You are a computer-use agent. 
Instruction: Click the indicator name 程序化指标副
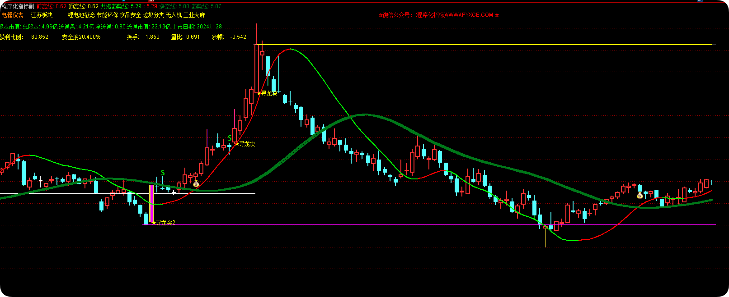tap(18, 6)
